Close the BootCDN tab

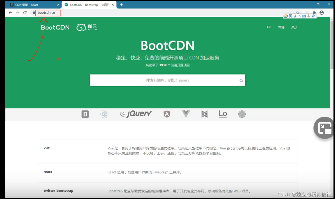coord(113,5)
